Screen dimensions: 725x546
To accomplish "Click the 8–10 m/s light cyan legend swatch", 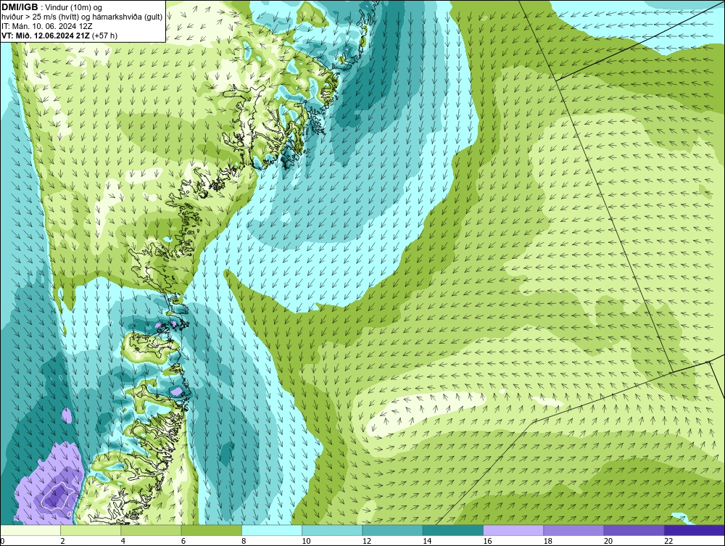I will tap(272, 530).
